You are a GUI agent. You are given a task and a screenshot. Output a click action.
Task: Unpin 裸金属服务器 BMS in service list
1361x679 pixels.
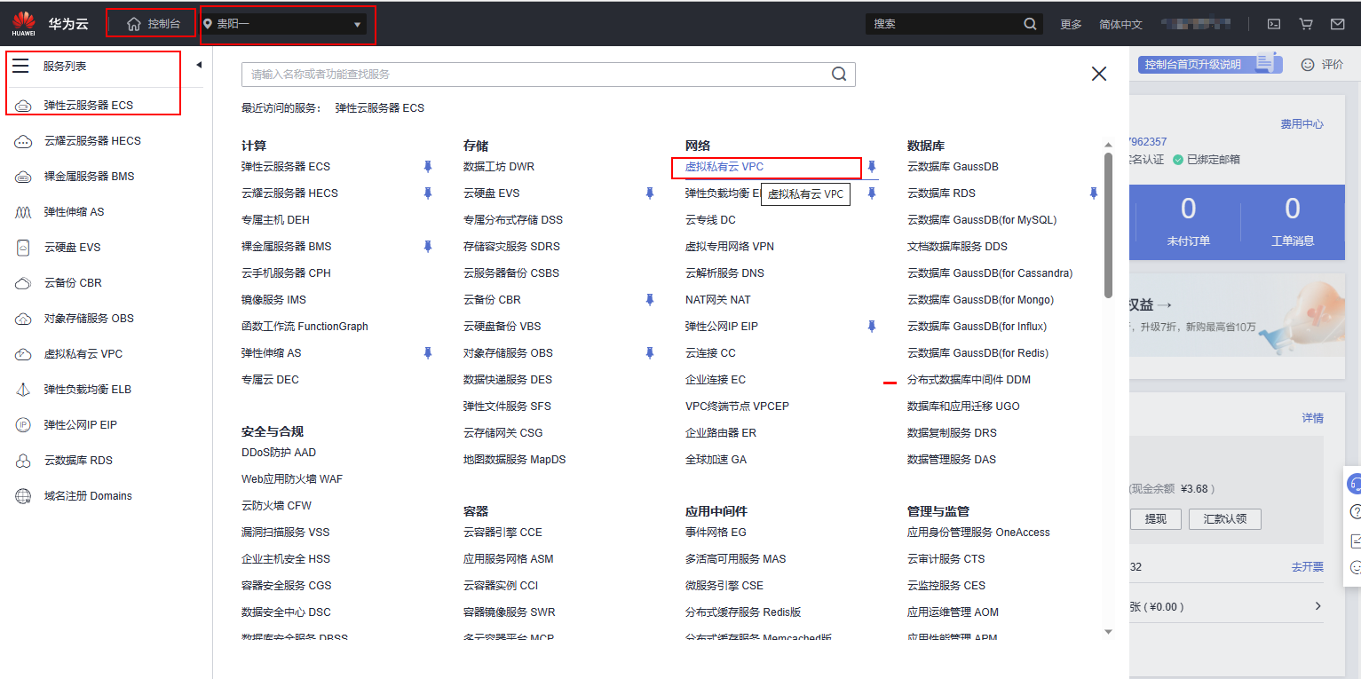(x=428, y=247)
